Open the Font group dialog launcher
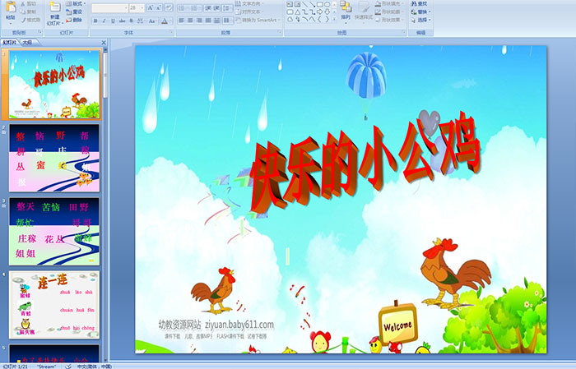Image resolution: width=576 pixels, height=369 pixels. coord(171,33)
